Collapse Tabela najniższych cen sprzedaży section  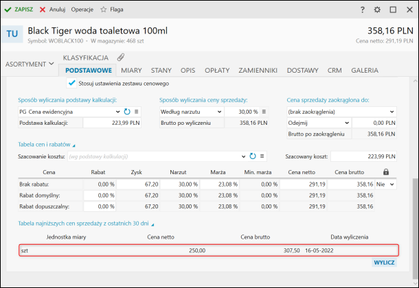[x=86, y=224]
